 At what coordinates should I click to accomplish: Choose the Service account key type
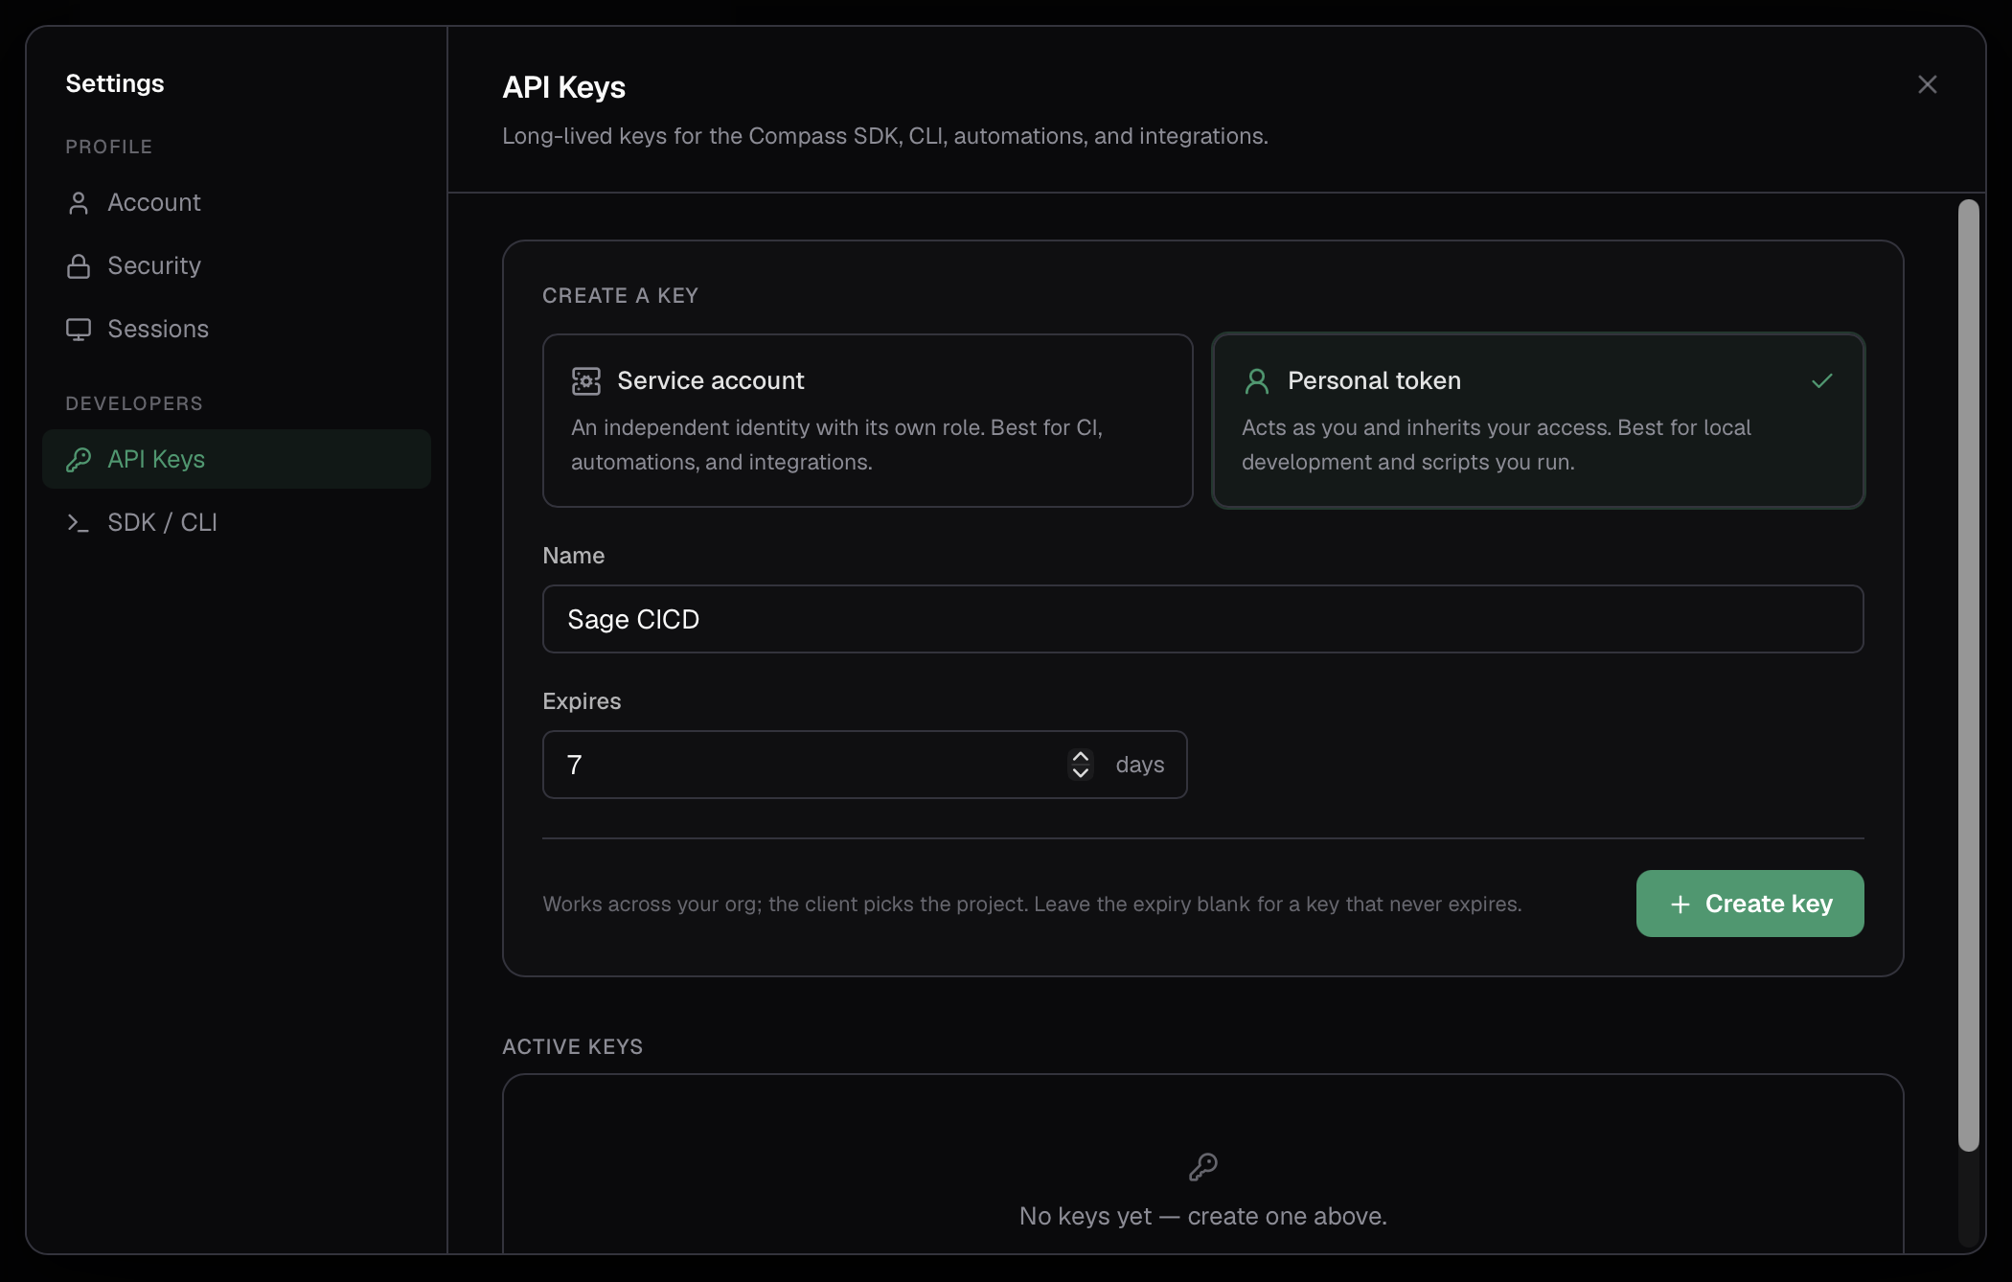[x=867, y=421]
